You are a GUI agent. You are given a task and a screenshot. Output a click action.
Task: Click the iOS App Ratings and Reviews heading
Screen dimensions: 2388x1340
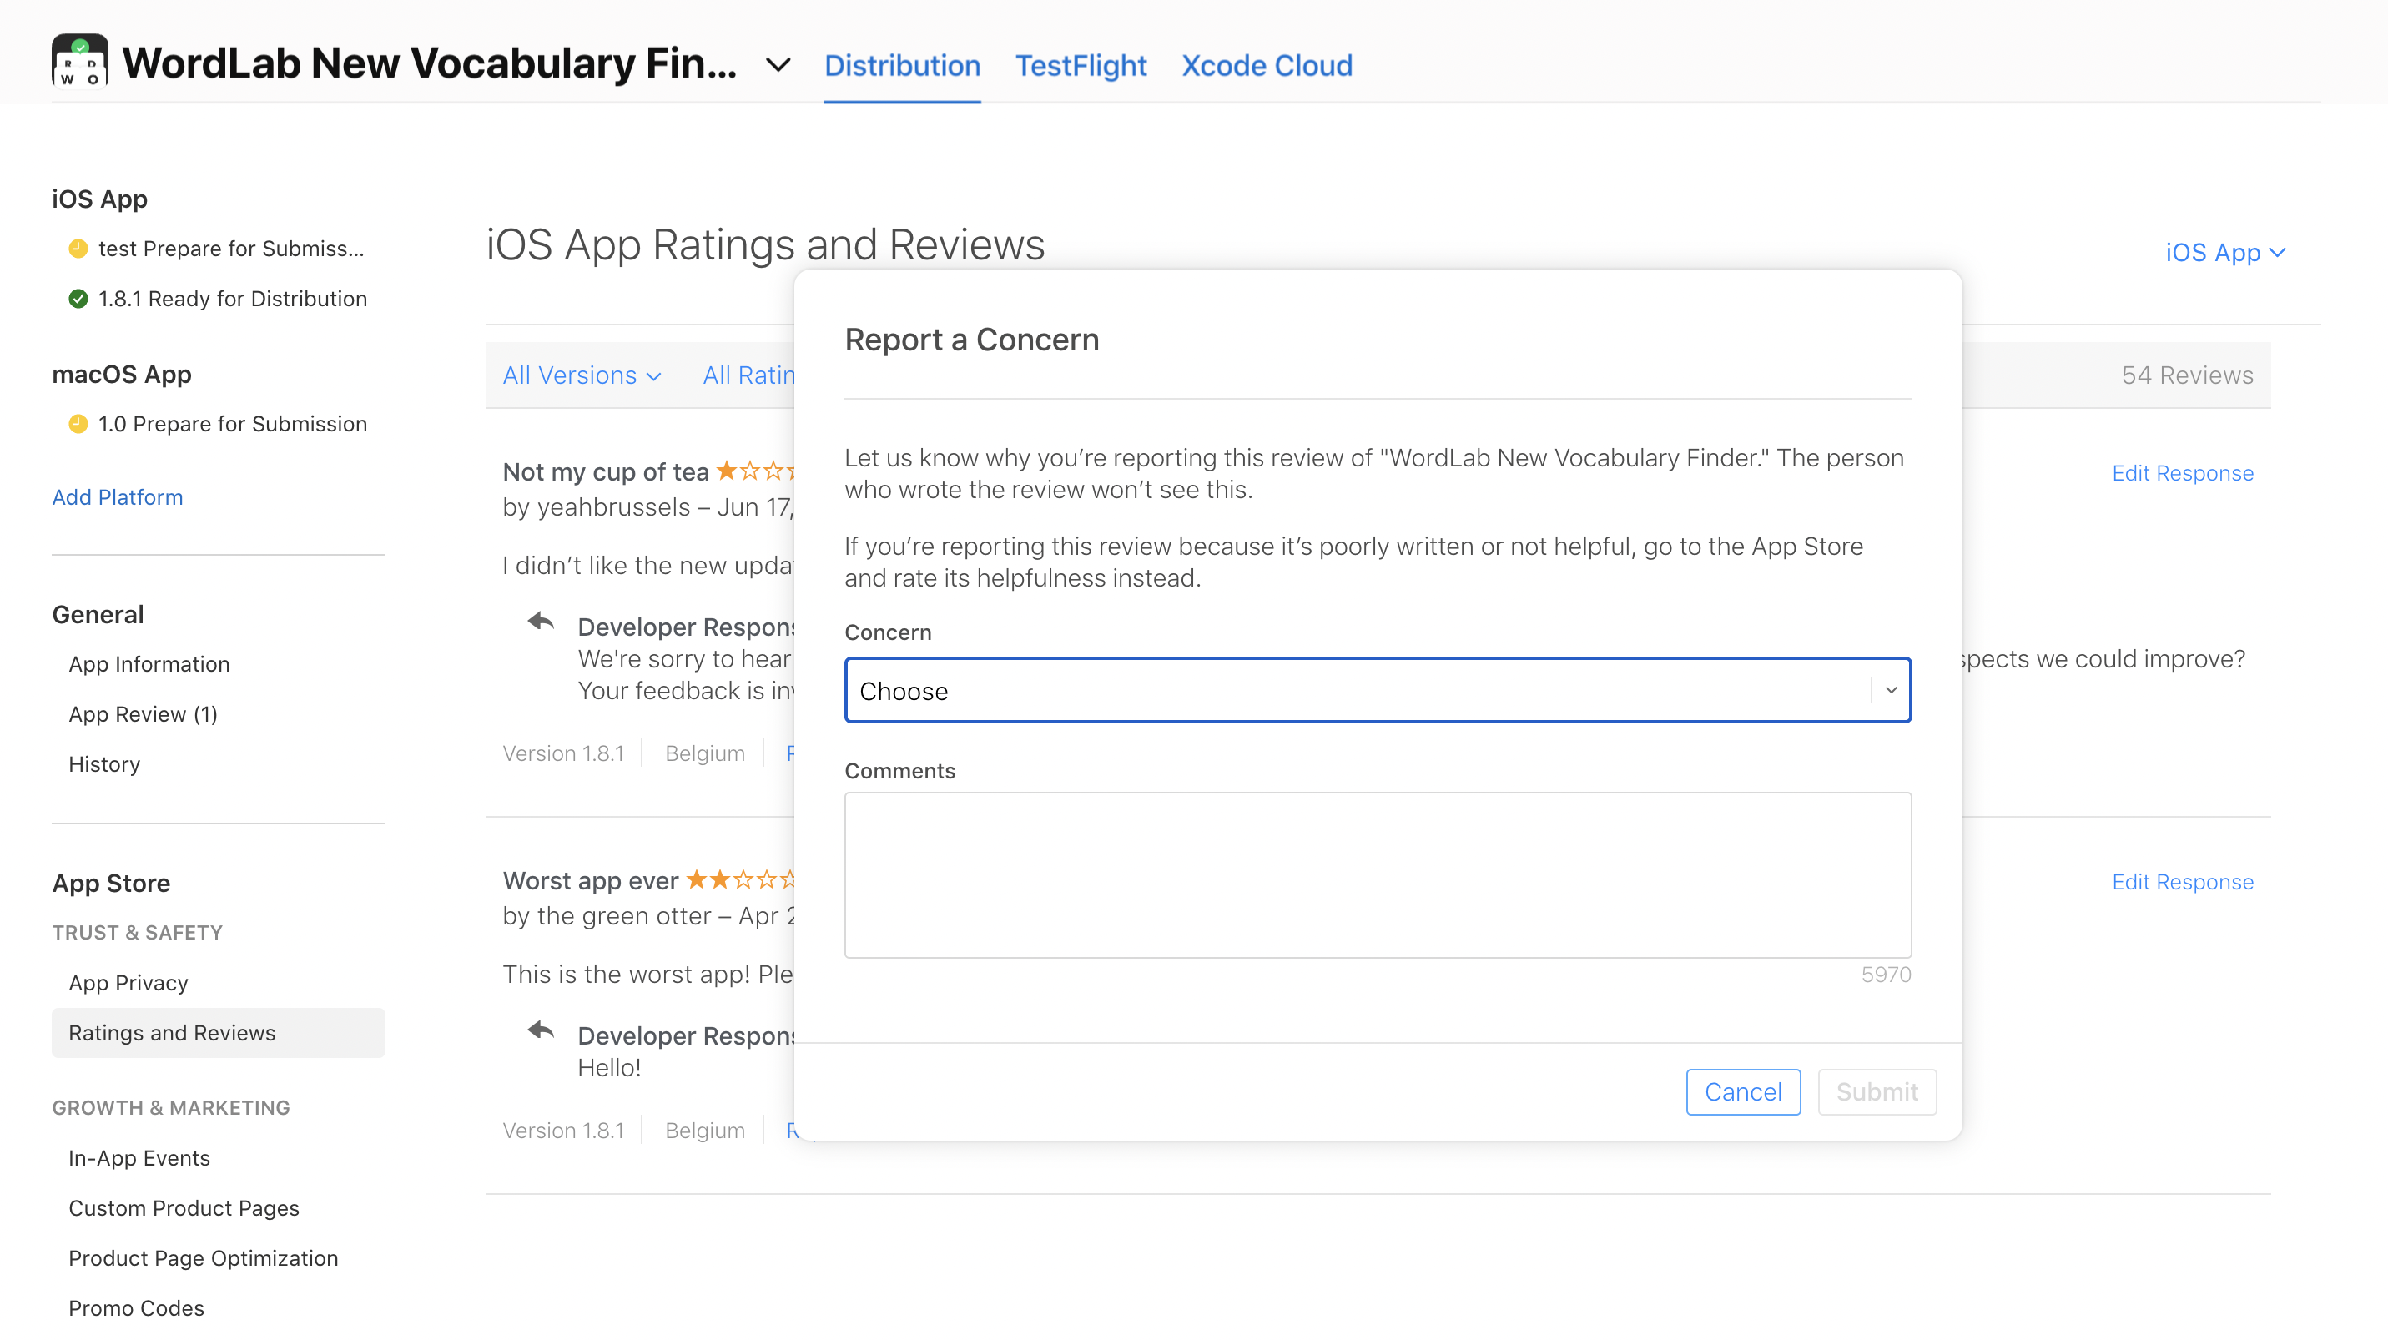point(765,244)
